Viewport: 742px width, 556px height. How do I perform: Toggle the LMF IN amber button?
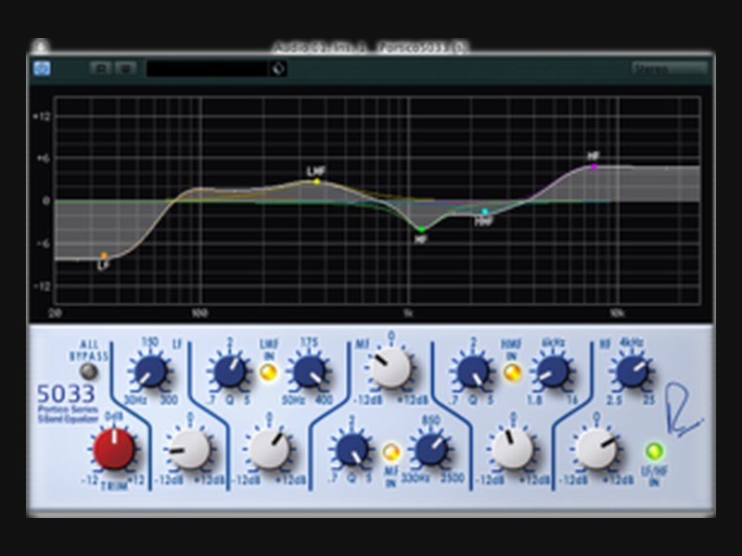[268, 373]
